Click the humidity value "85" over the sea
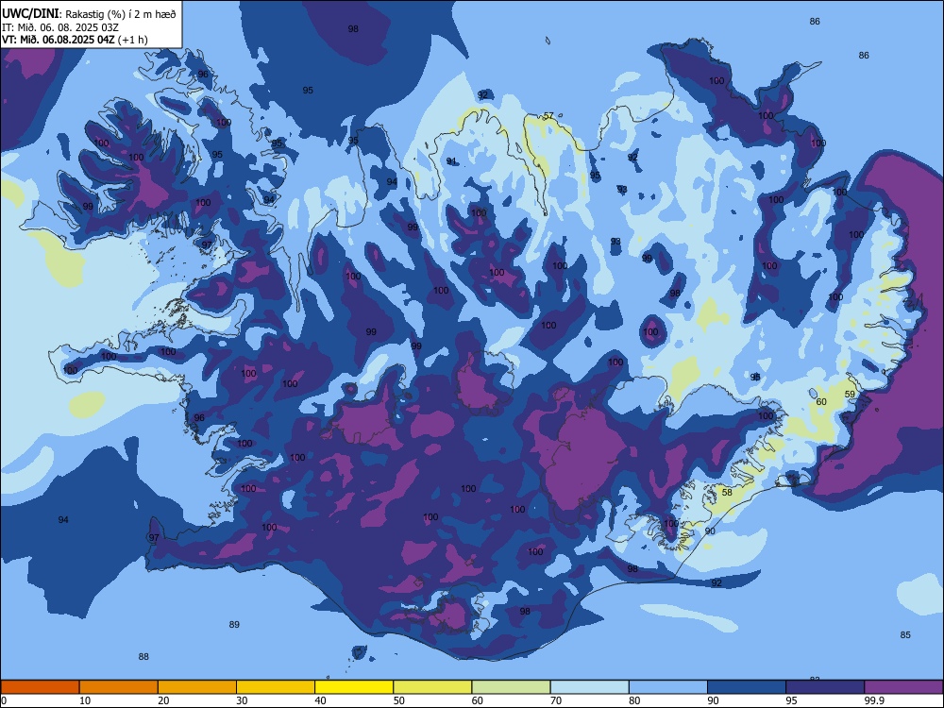Image resolution: width=944 pixels, height=708 pixels. [x=905, y=634]
